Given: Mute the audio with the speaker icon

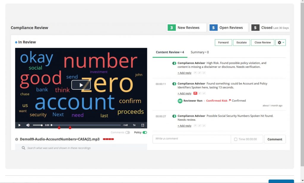Looking at the screenshot, I should pyautogui.click(x=28, y=125).
